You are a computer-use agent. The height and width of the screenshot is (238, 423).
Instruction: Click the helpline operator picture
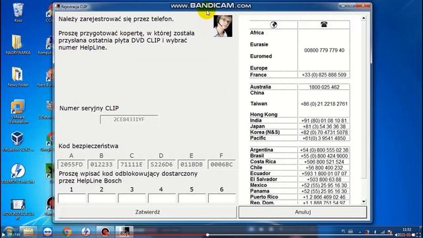tap(223, 26)
